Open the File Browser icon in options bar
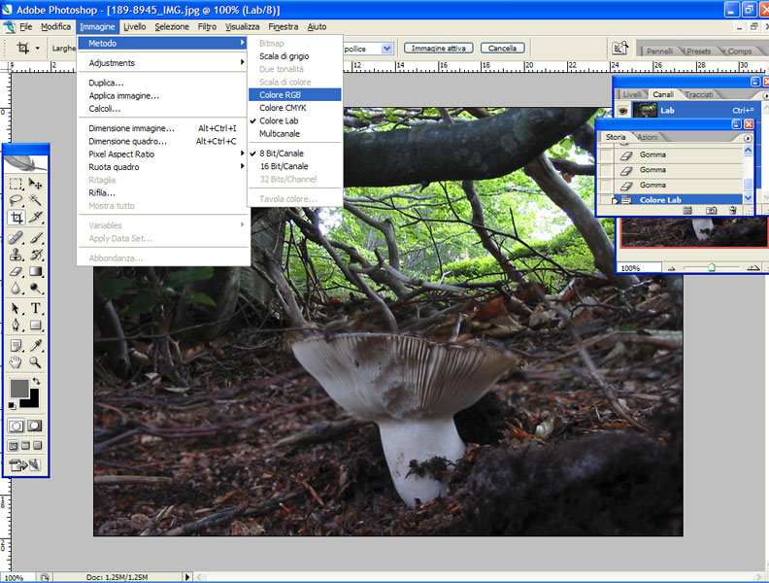Screen dimensions: 769x583 [x=619, y=48]
